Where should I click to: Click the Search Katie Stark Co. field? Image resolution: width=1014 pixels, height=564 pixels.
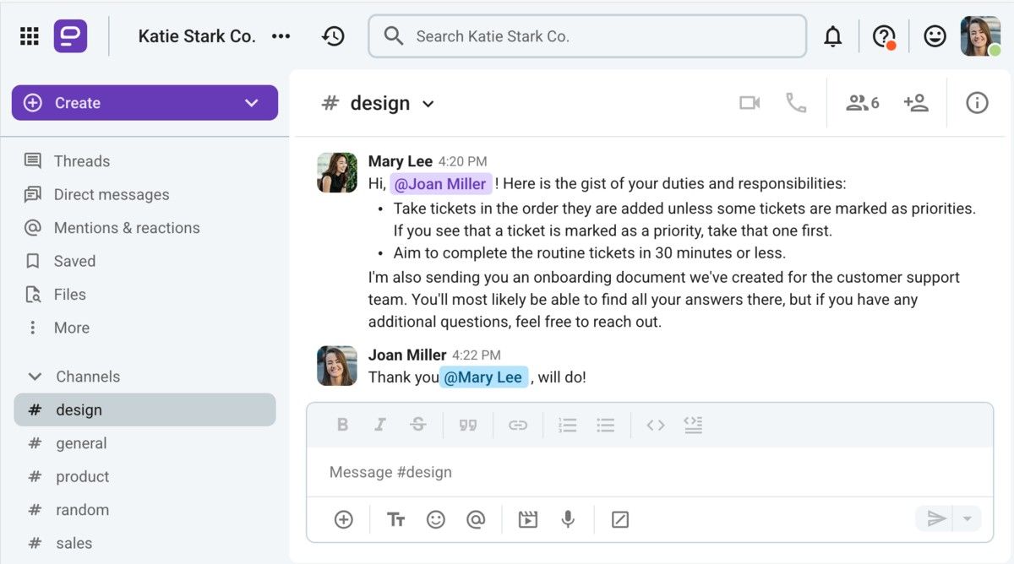point(587,36)
